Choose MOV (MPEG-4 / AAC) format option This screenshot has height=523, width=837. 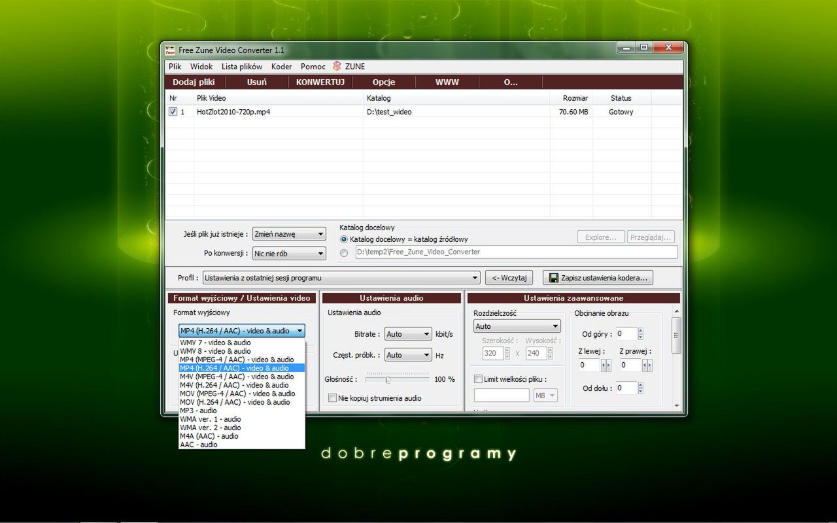(242, 394)
